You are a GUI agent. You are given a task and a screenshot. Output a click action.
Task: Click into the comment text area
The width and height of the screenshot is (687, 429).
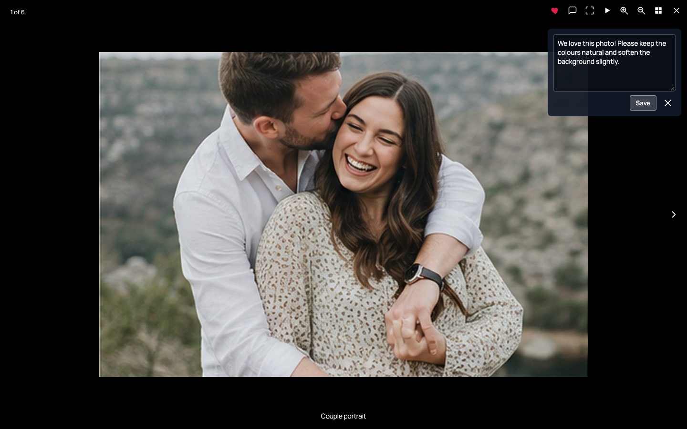click(x=614, y=63)
